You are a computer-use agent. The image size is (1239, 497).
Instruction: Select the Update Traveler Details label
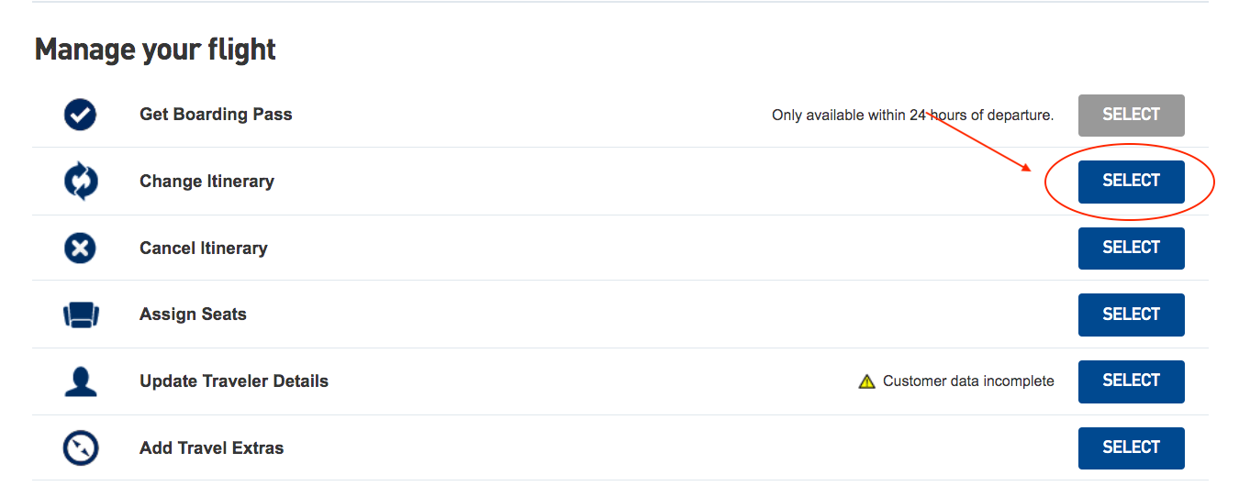(x=233, y=381)
